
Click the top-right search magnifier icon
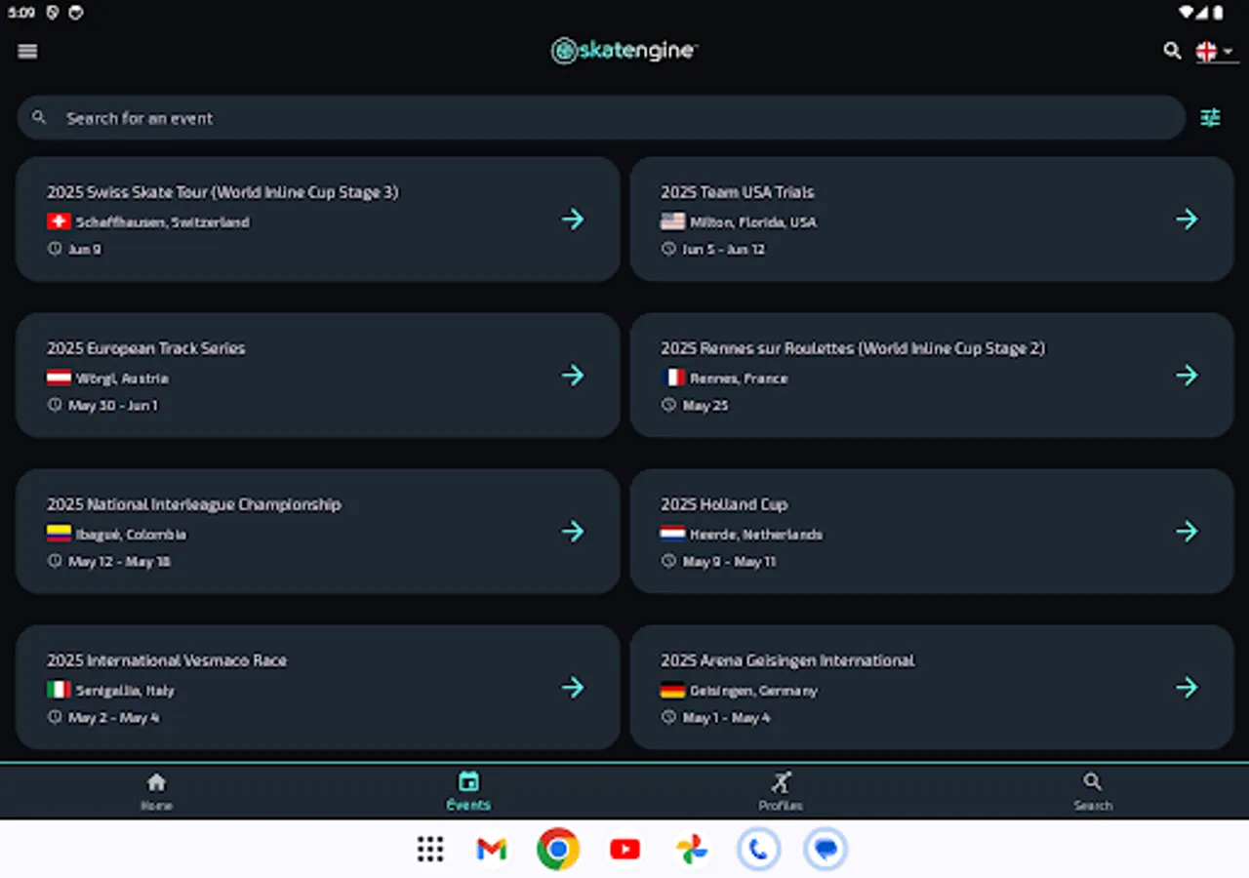pos(1172,51)
